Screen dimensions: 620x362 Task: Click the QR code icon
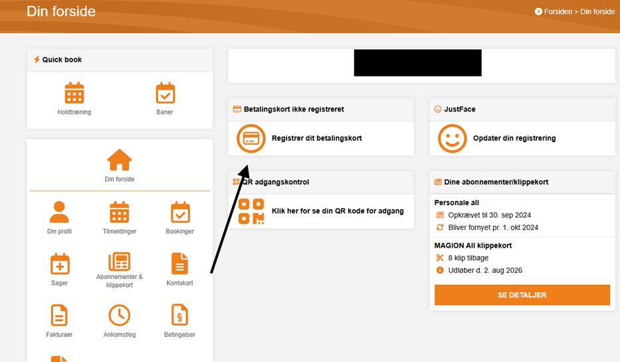(x=251, y=211)
